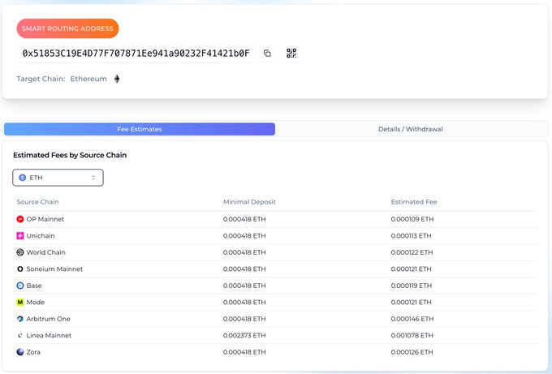Screen dimensions: 552x374
Task: Click Zora's 0.000126 ETH fee
Action: click(412, 352)
